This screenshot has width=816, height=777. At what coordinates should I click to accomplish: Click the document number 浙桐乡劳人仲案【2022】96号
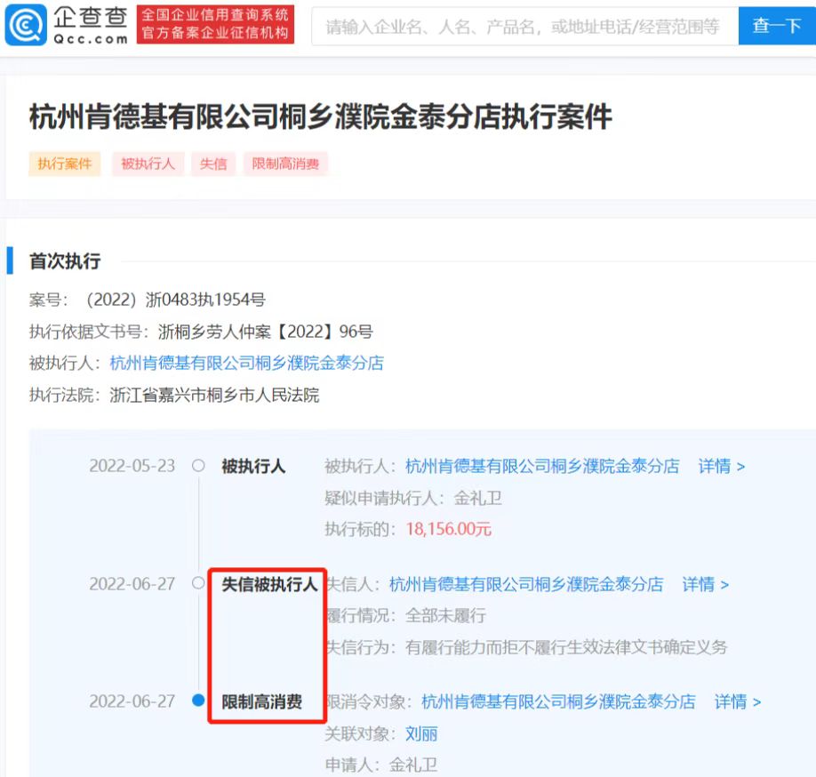click(266, 332)
